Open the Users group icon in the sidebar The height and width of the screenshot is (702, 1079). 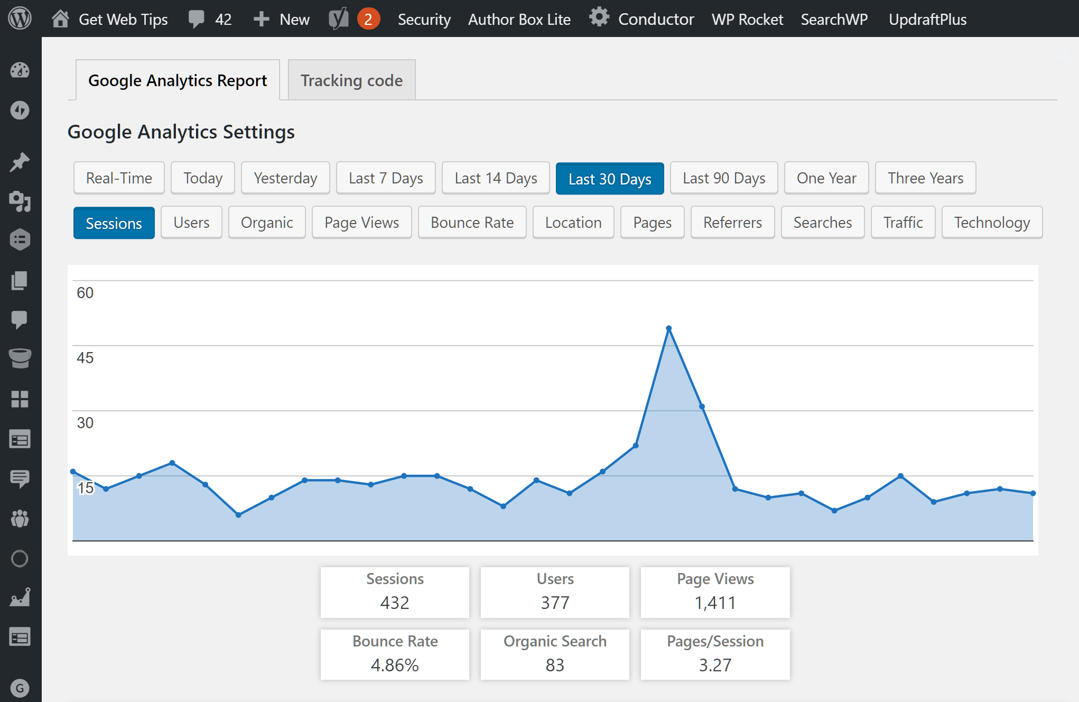tap(20, 519)
